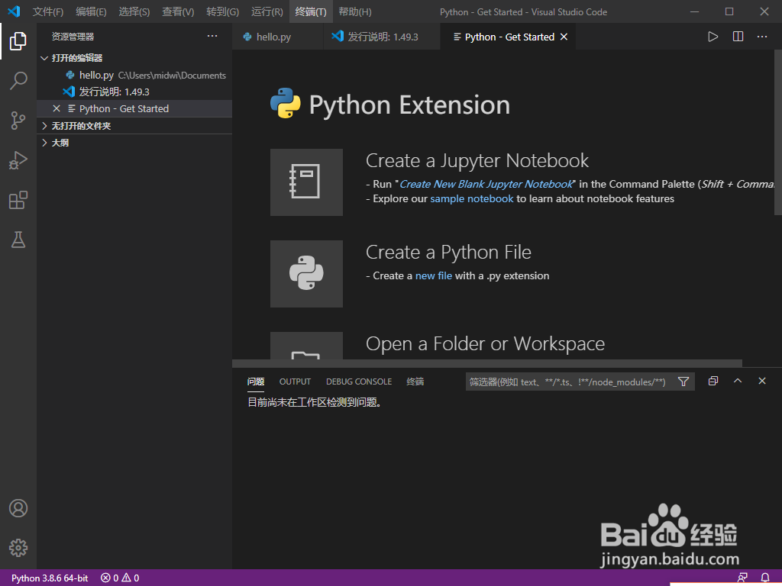Image resolution: width=782 pixels, height=586 pixels.
Task: Open the Source Control view icon
Action: pos(18,121)
